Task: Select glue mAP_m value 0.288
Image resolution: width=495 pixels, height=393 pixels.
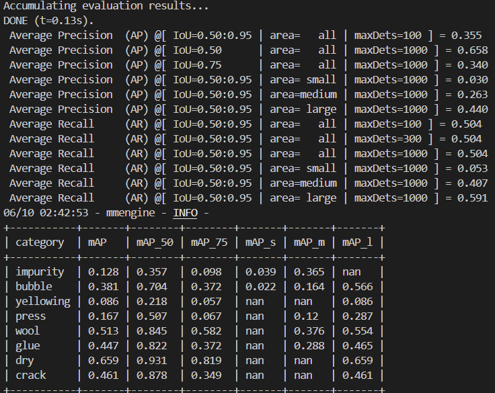Action: coord(309,346)
